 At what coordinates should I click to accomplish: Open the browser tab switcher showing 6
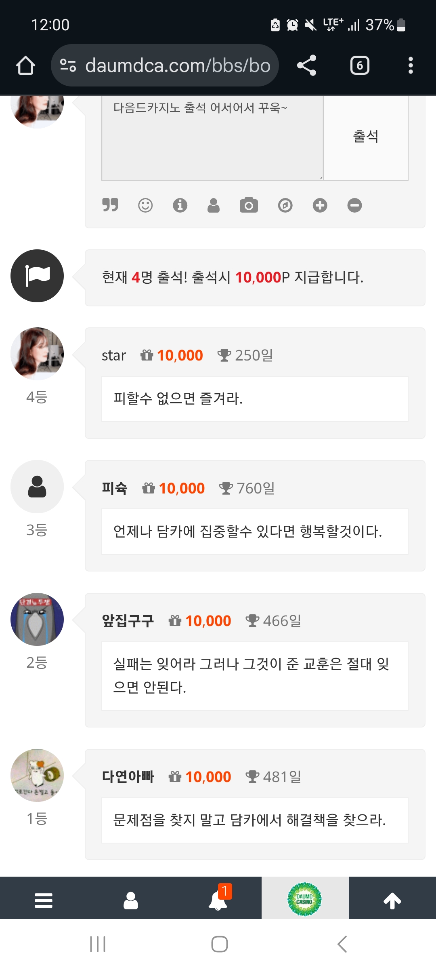click(x=360, y=65)
